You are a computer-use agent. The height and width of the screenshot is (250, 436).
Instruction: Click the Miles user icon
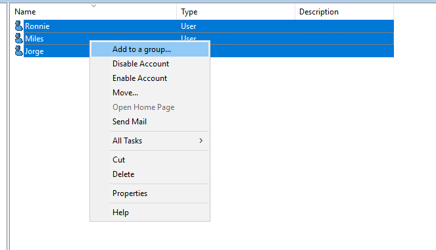(18, 38)
